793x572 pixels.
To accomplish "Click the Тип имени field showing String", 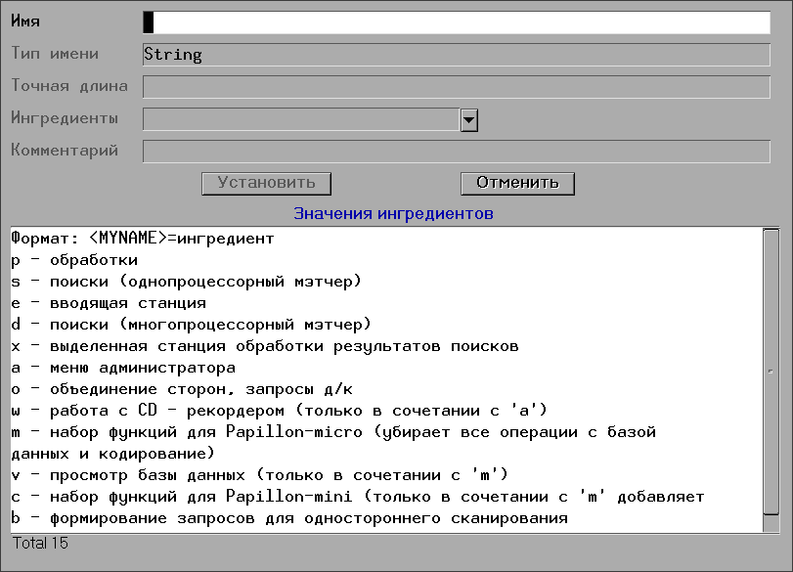I will pos(457,55).
